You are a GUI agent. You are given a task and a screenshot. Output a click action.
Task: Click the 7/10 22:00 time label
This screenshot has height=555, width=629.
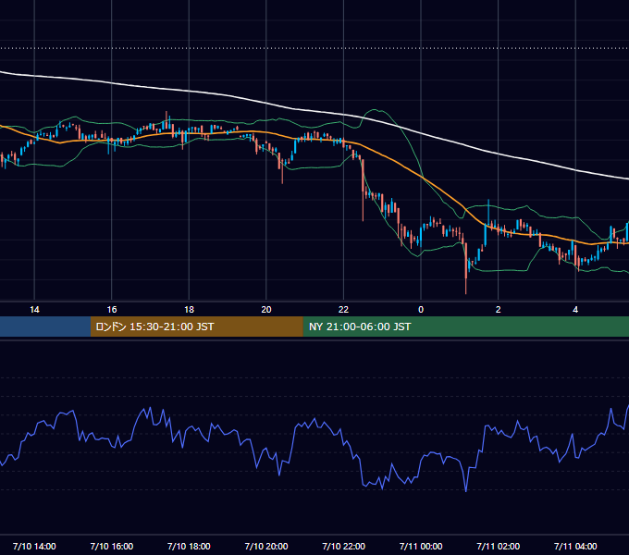[x=344, y=546]
